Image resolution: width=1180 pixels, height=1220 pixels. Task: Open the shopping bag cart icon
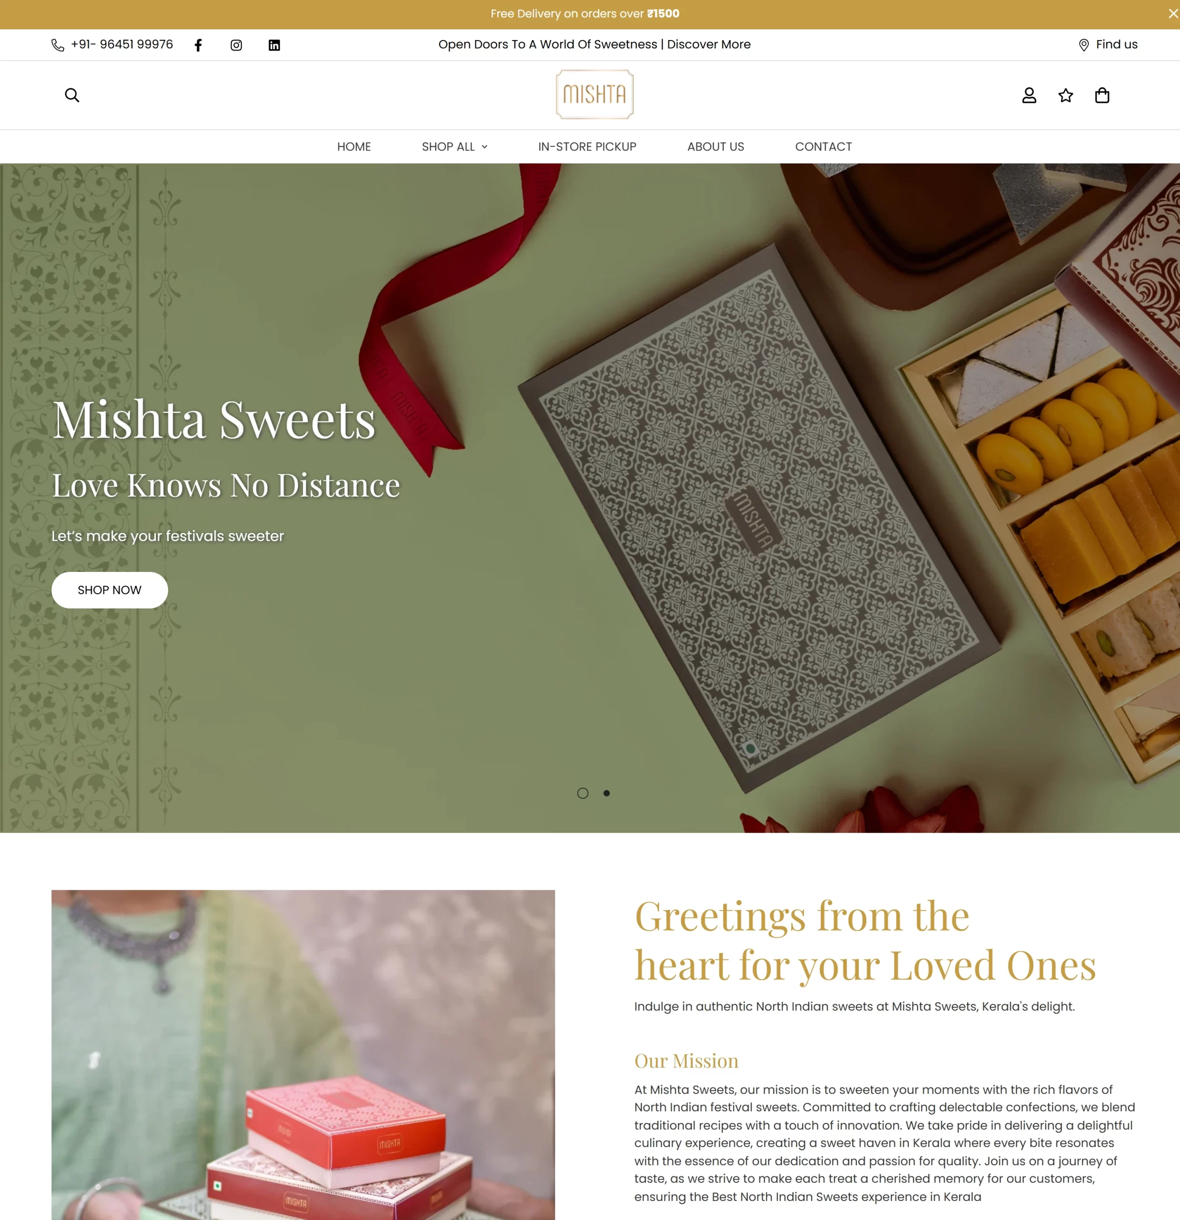pos(1102,95)
